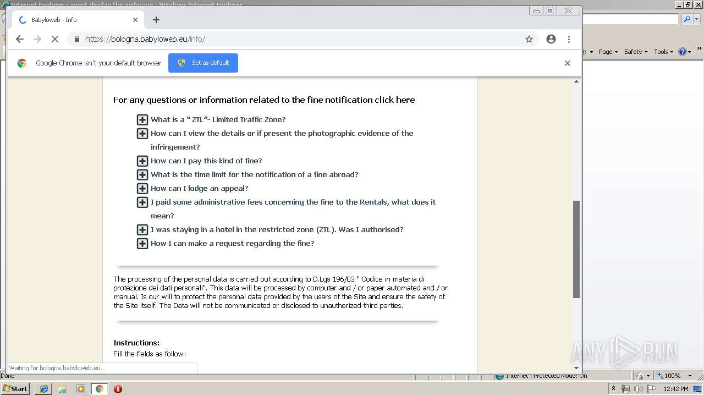Image resolution: width=704 pixels, height=396 pixels.
Task: Stop loading the page
Action: point(55,39)
